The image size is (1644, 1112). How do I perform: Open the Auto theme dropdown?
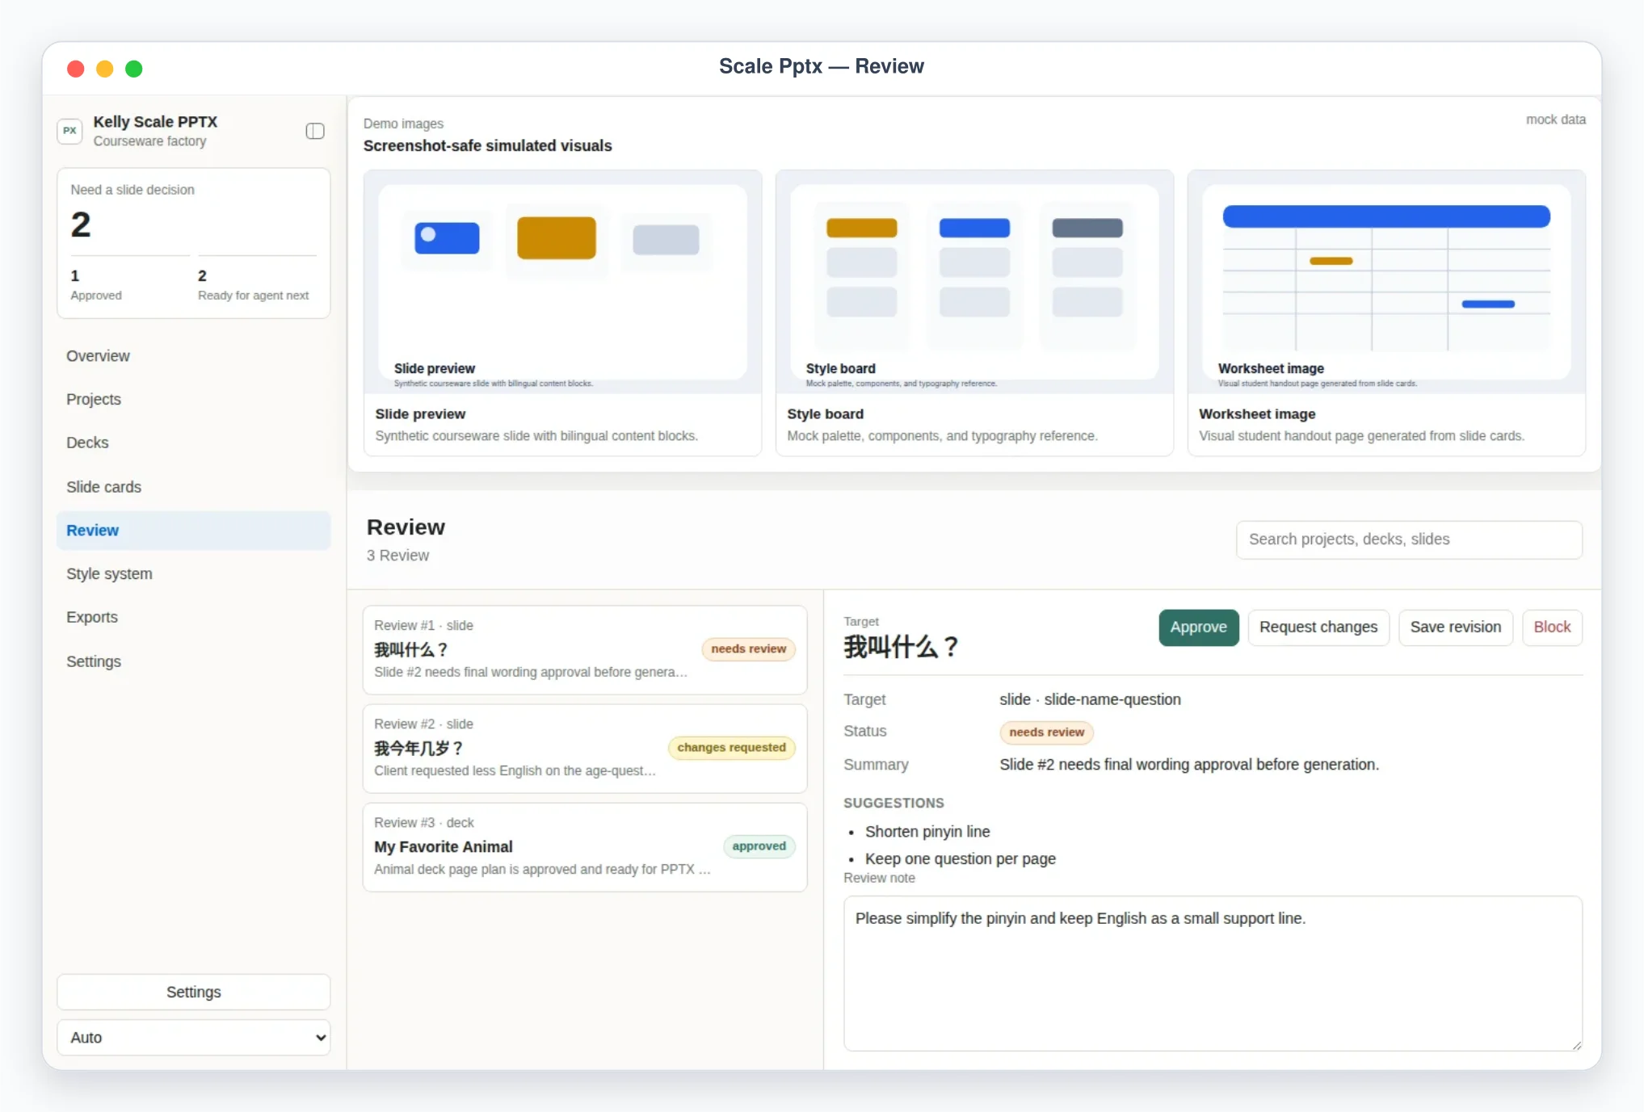point(194,1037)
